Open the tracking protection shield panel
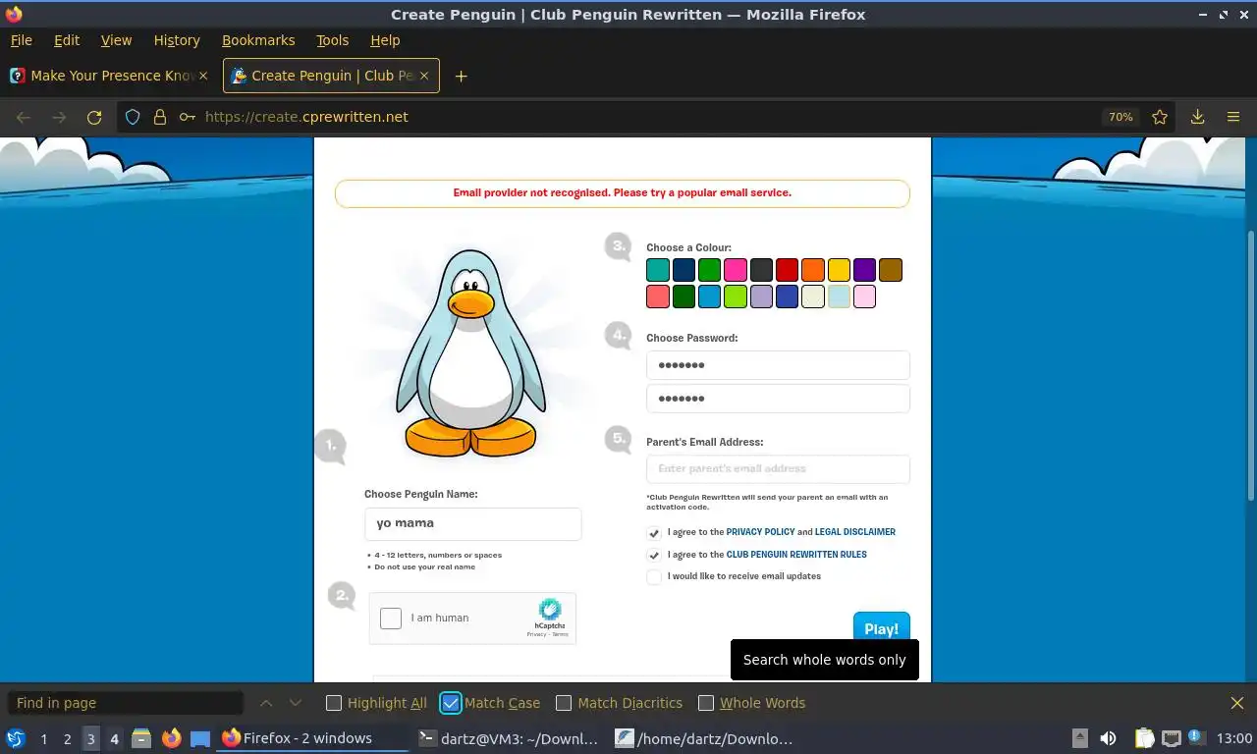1257x754 pixels. click(x=134, y=117)
